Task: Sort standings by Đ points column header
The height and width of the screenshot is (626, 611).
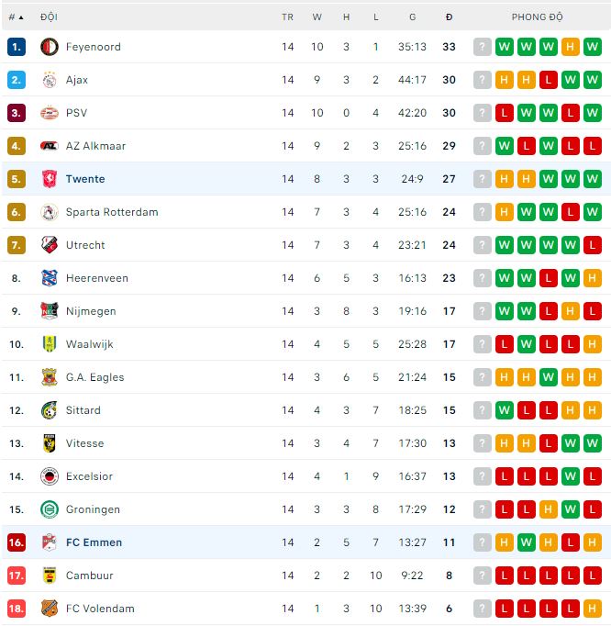Action: (449, 17)
